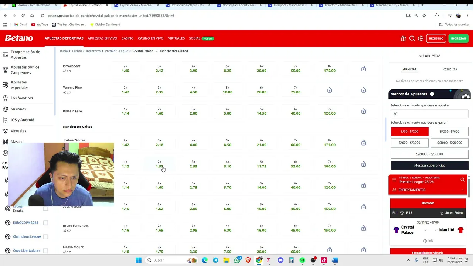The height and width of the screenshot is (266, 473).
Task: Switch to Abiertas bets tab
Action: coord(409,69)
